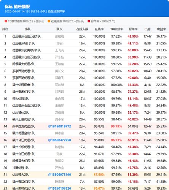Click the 排名 column header
This screenshot has width=169, height=190.
(5, 29)
